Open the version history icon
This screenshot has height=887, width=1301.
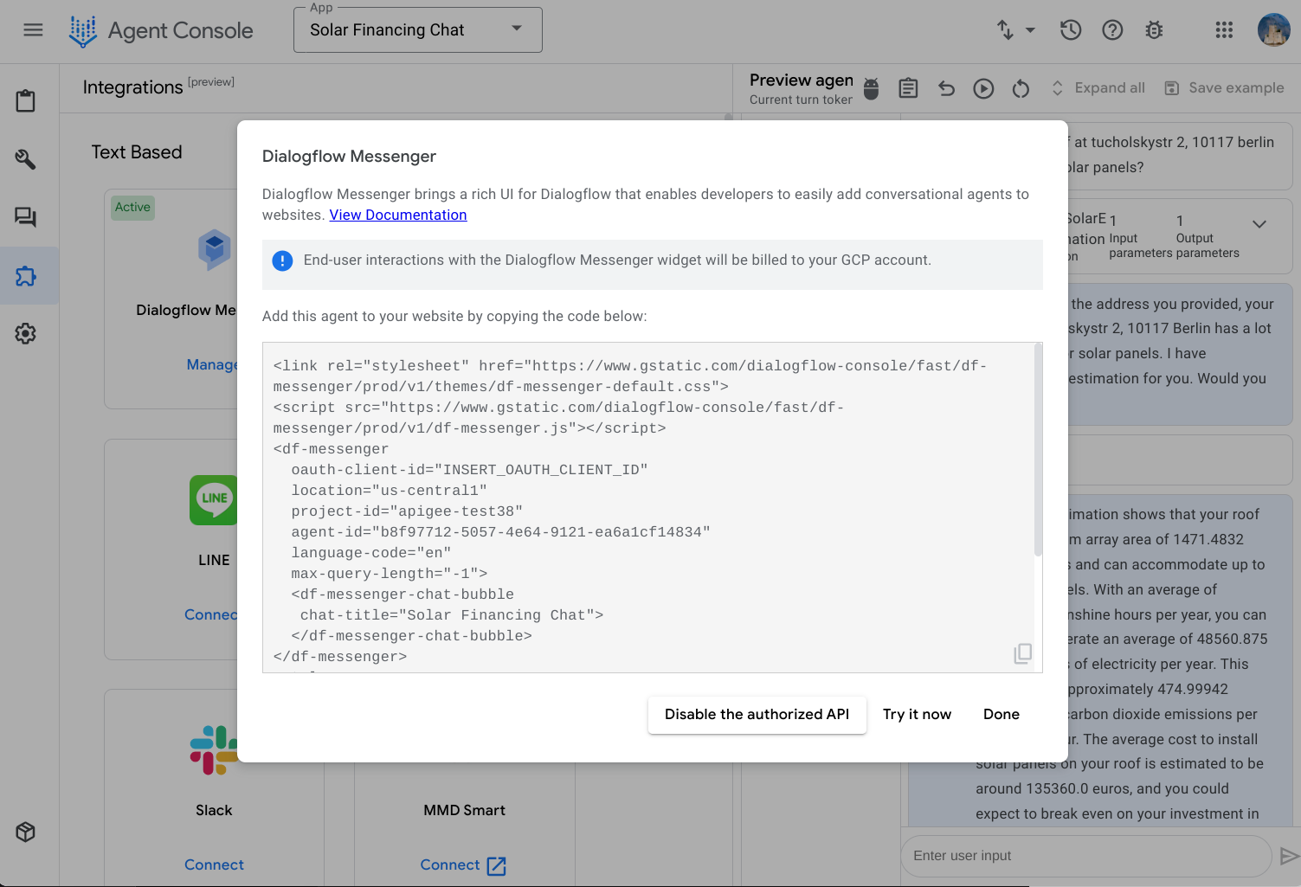click(x=1071, y=30)
